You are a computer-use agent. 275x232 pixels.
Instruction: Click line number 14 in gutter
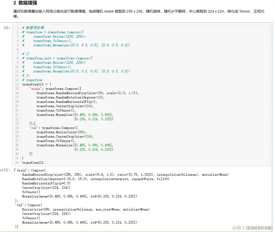point(17,84)
